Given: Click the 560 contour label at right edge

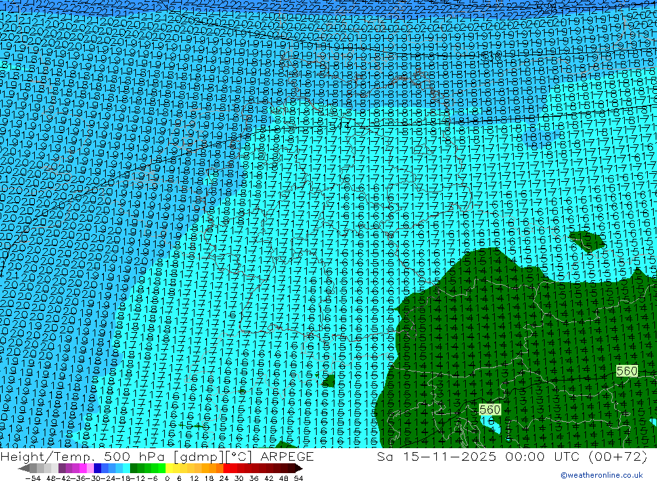Looking at the screenshot, I should [x=627, y=371].
